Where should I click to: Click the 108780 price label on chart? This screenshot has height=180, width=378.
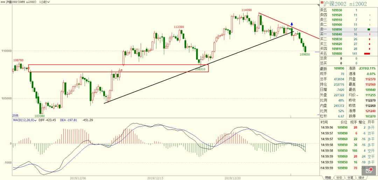click(x=18, y=60)
